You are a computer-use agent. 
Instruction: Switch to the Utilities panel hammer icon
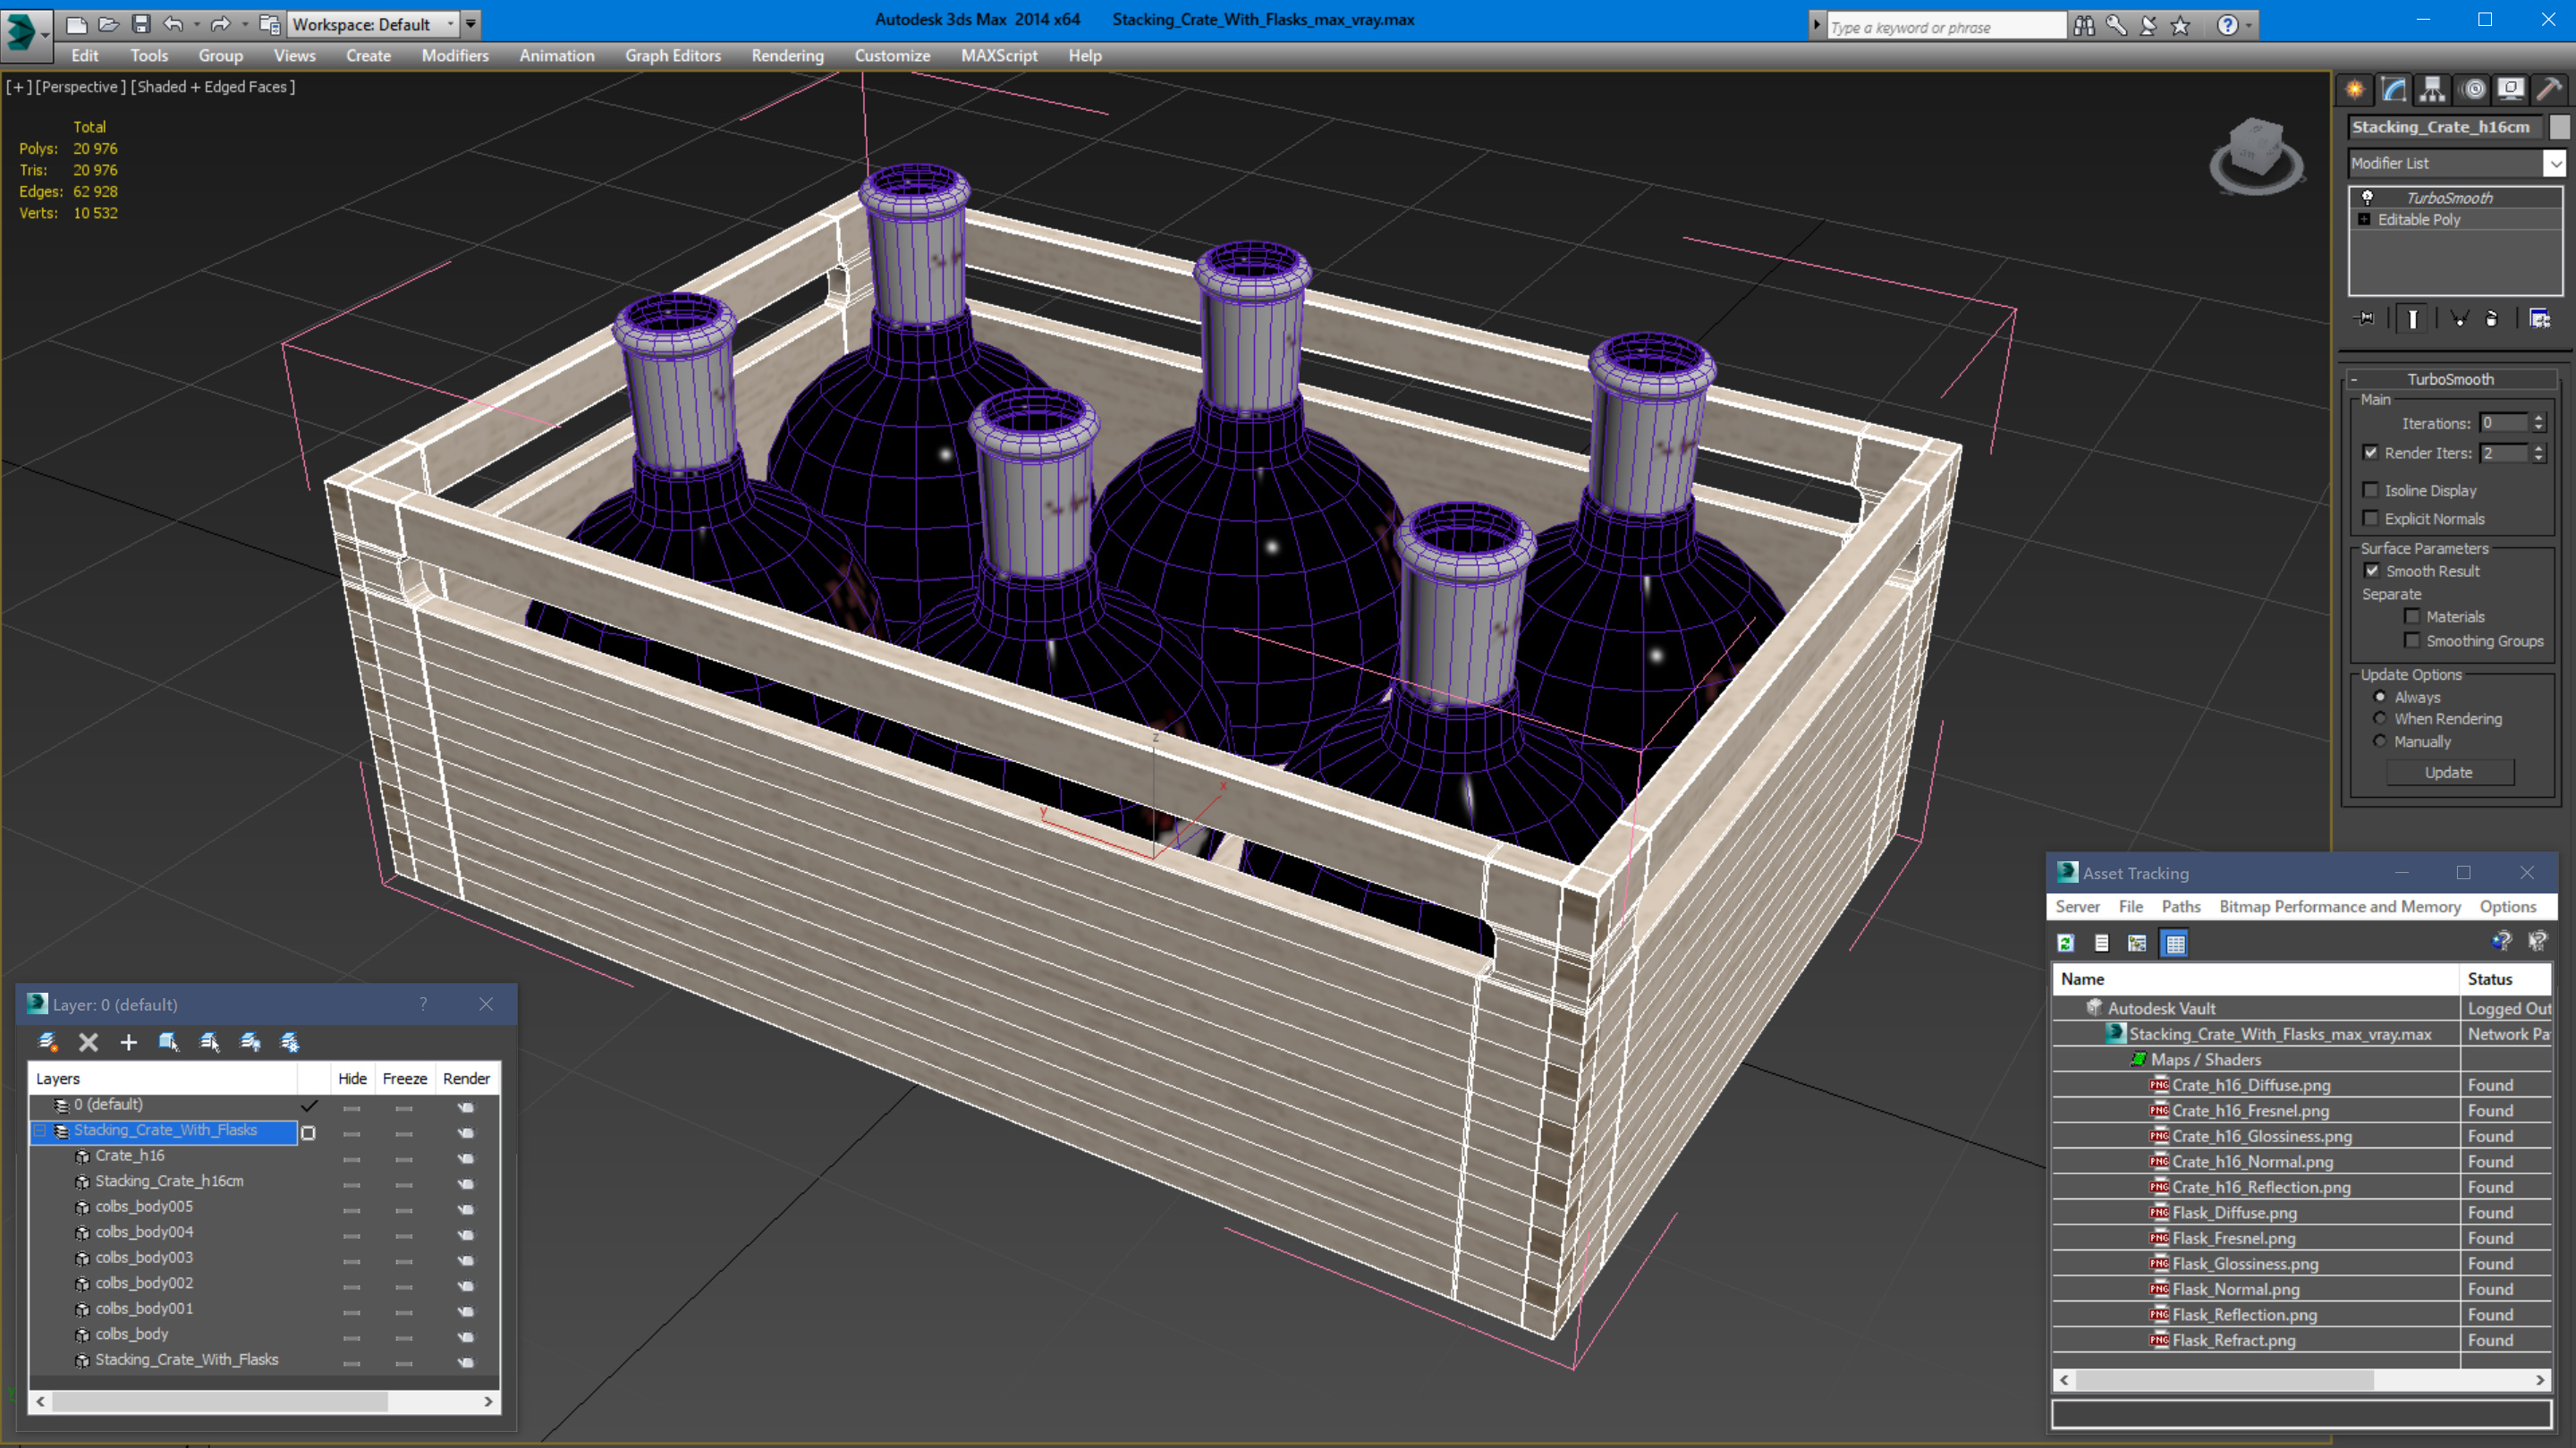[2549, 90]
